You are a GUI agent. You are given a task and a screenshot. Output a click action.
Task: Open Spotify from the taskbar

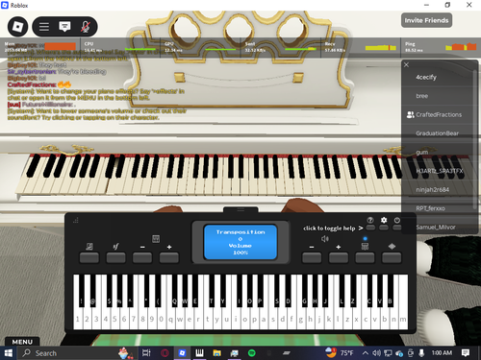coord(252,353)
